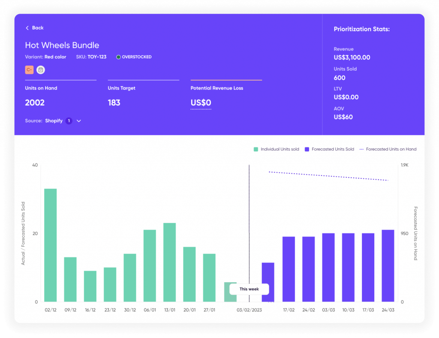This screenshot has width=439, height=338.
Task: Click the 950 right axis label
Action: pos(405,233)
